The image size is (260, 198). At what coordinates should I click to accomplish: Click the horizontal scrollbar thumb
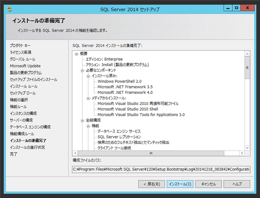coord(151,153)
